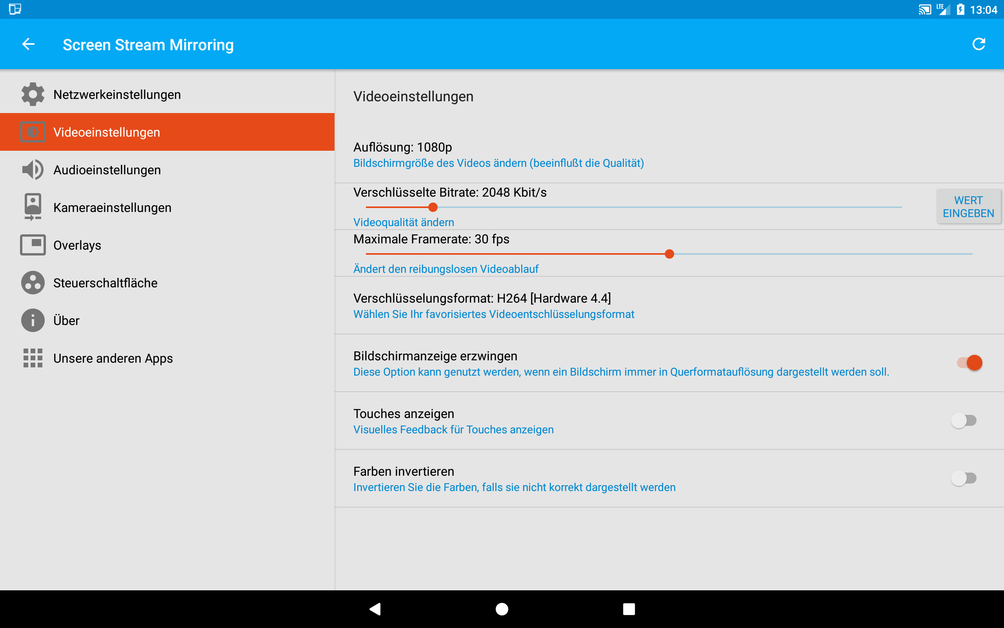This screenshot has width=1004, height=628.
Task: Click the Maximale Framerate slider handle
Action: (x=669, y=254)
